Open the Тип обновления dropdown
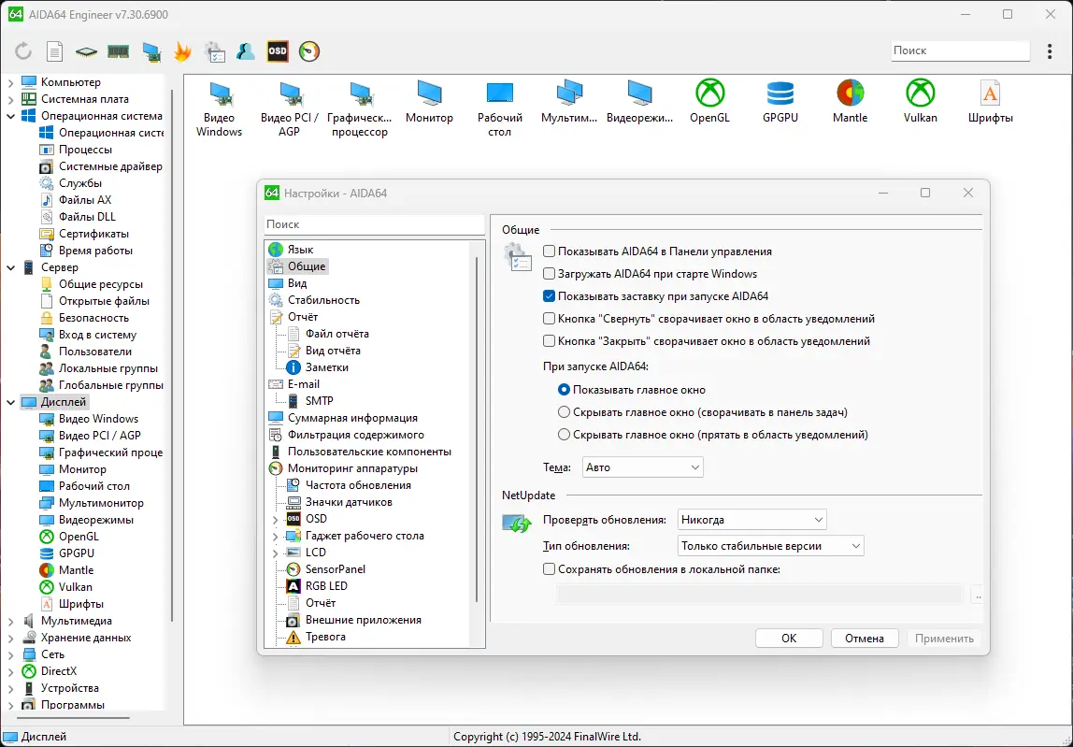The width and height of the screenshot is (1073, 747). (770, 546)
